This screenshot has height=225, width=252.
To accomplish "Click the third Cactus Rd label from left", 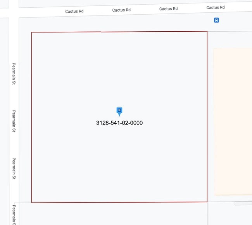I will coord(168,9).
